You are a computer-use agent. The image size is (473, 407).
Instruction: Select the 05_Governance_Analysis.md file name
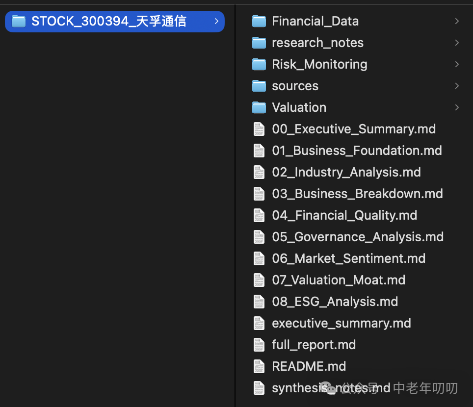click(x=358, y=237)
